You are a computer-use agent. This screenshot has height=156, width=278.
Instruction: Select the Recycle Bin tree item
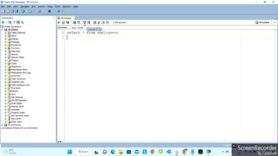[16, 119]
